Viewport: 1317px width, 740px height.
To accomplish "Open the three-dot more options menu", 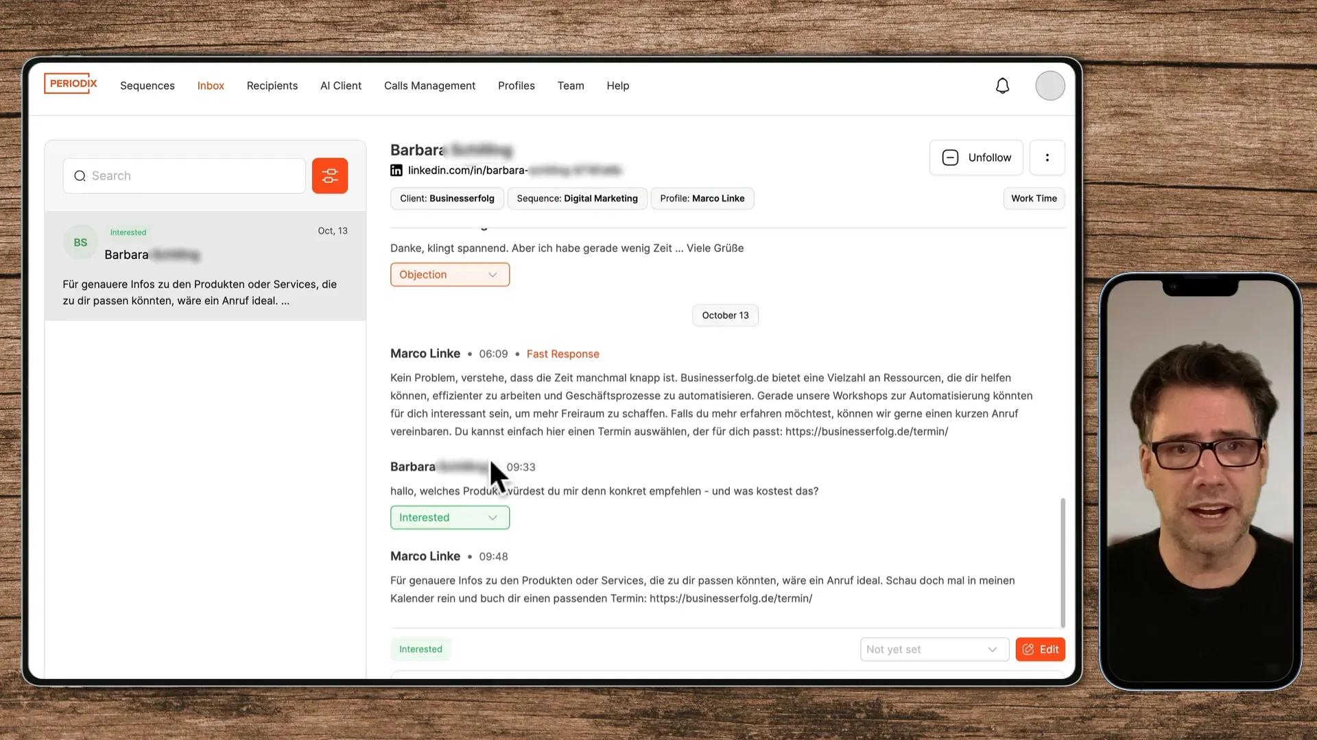I will [x=1047, y=158].
